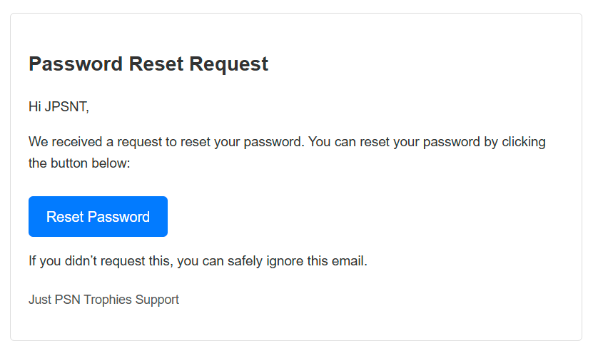This screenshot has width=598, height=356.
Task: Click the word Request in the heading
Action: (229, 64)
